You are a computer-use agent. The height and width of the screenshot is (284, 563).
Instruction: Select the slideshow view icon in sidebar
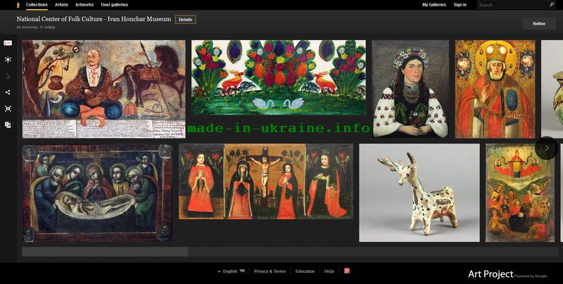pos(8,43)
